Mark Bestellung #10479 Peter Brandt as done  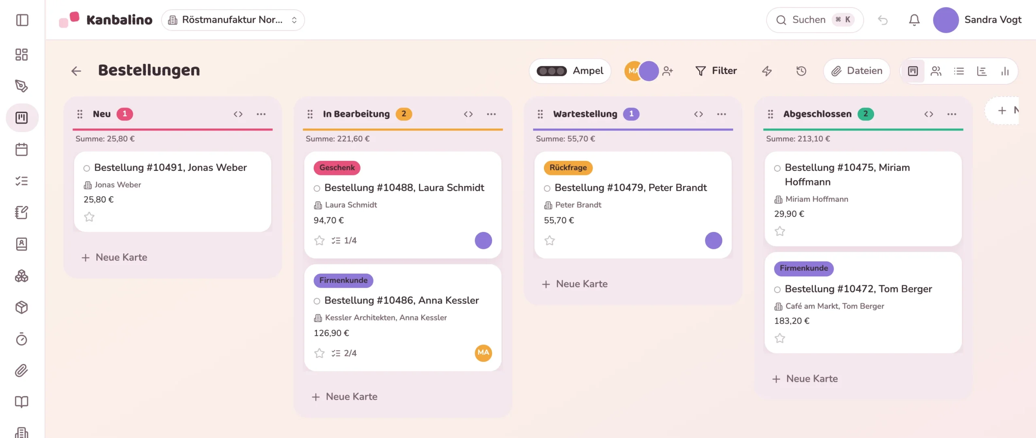[547, 188]
